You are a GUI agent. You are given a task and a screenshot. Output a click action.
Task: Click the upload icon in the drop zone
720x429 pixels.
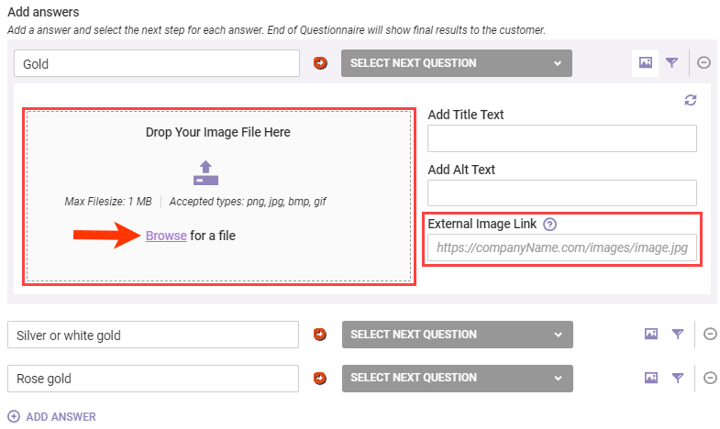(205, 171)
